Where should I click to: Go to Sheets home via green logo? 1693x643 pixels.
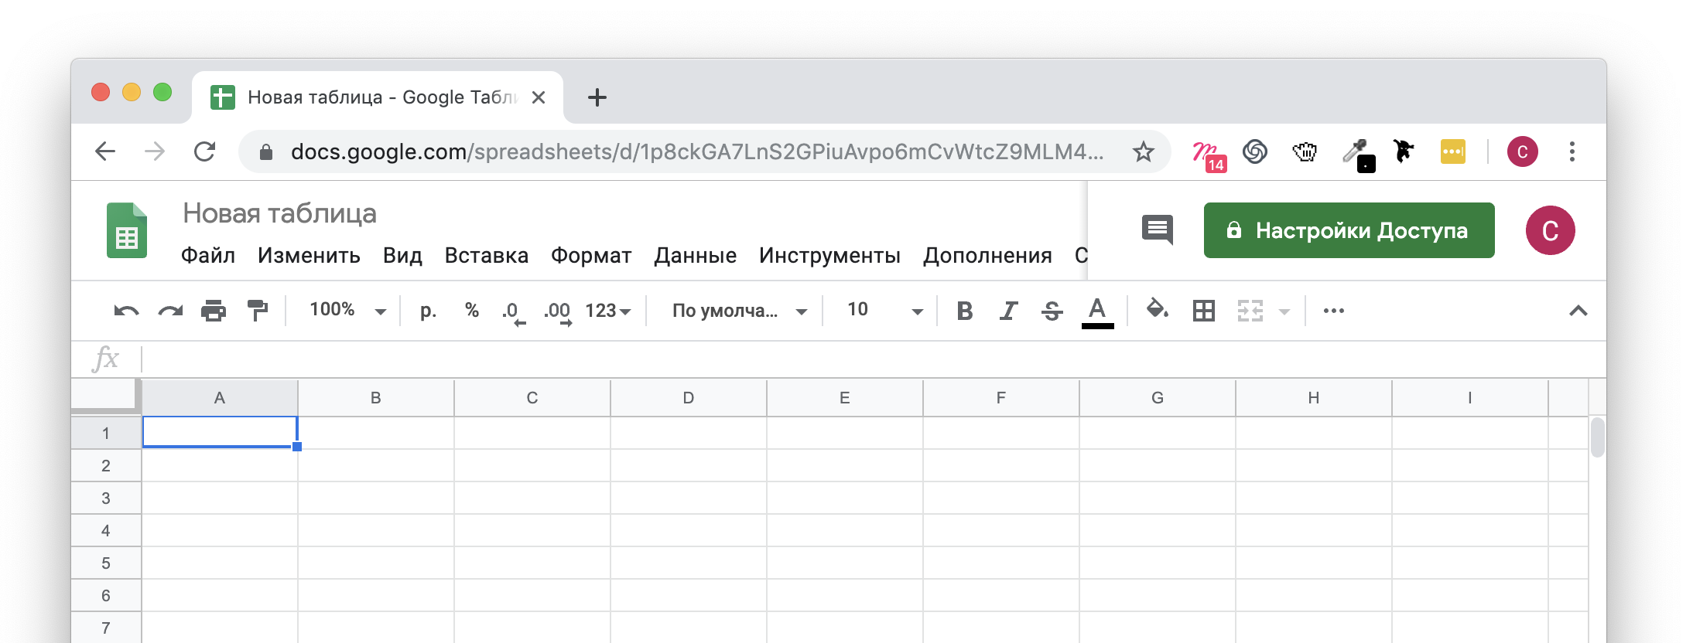tap(127, 230)
